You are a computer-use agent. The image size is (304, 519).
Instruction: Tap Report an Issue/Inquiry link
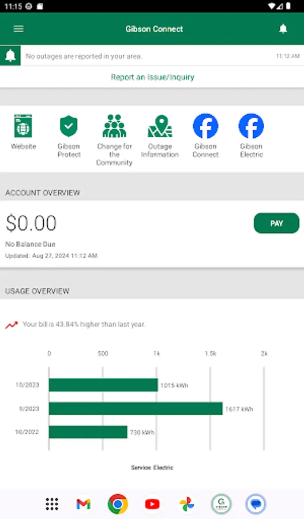pos(152,77)
